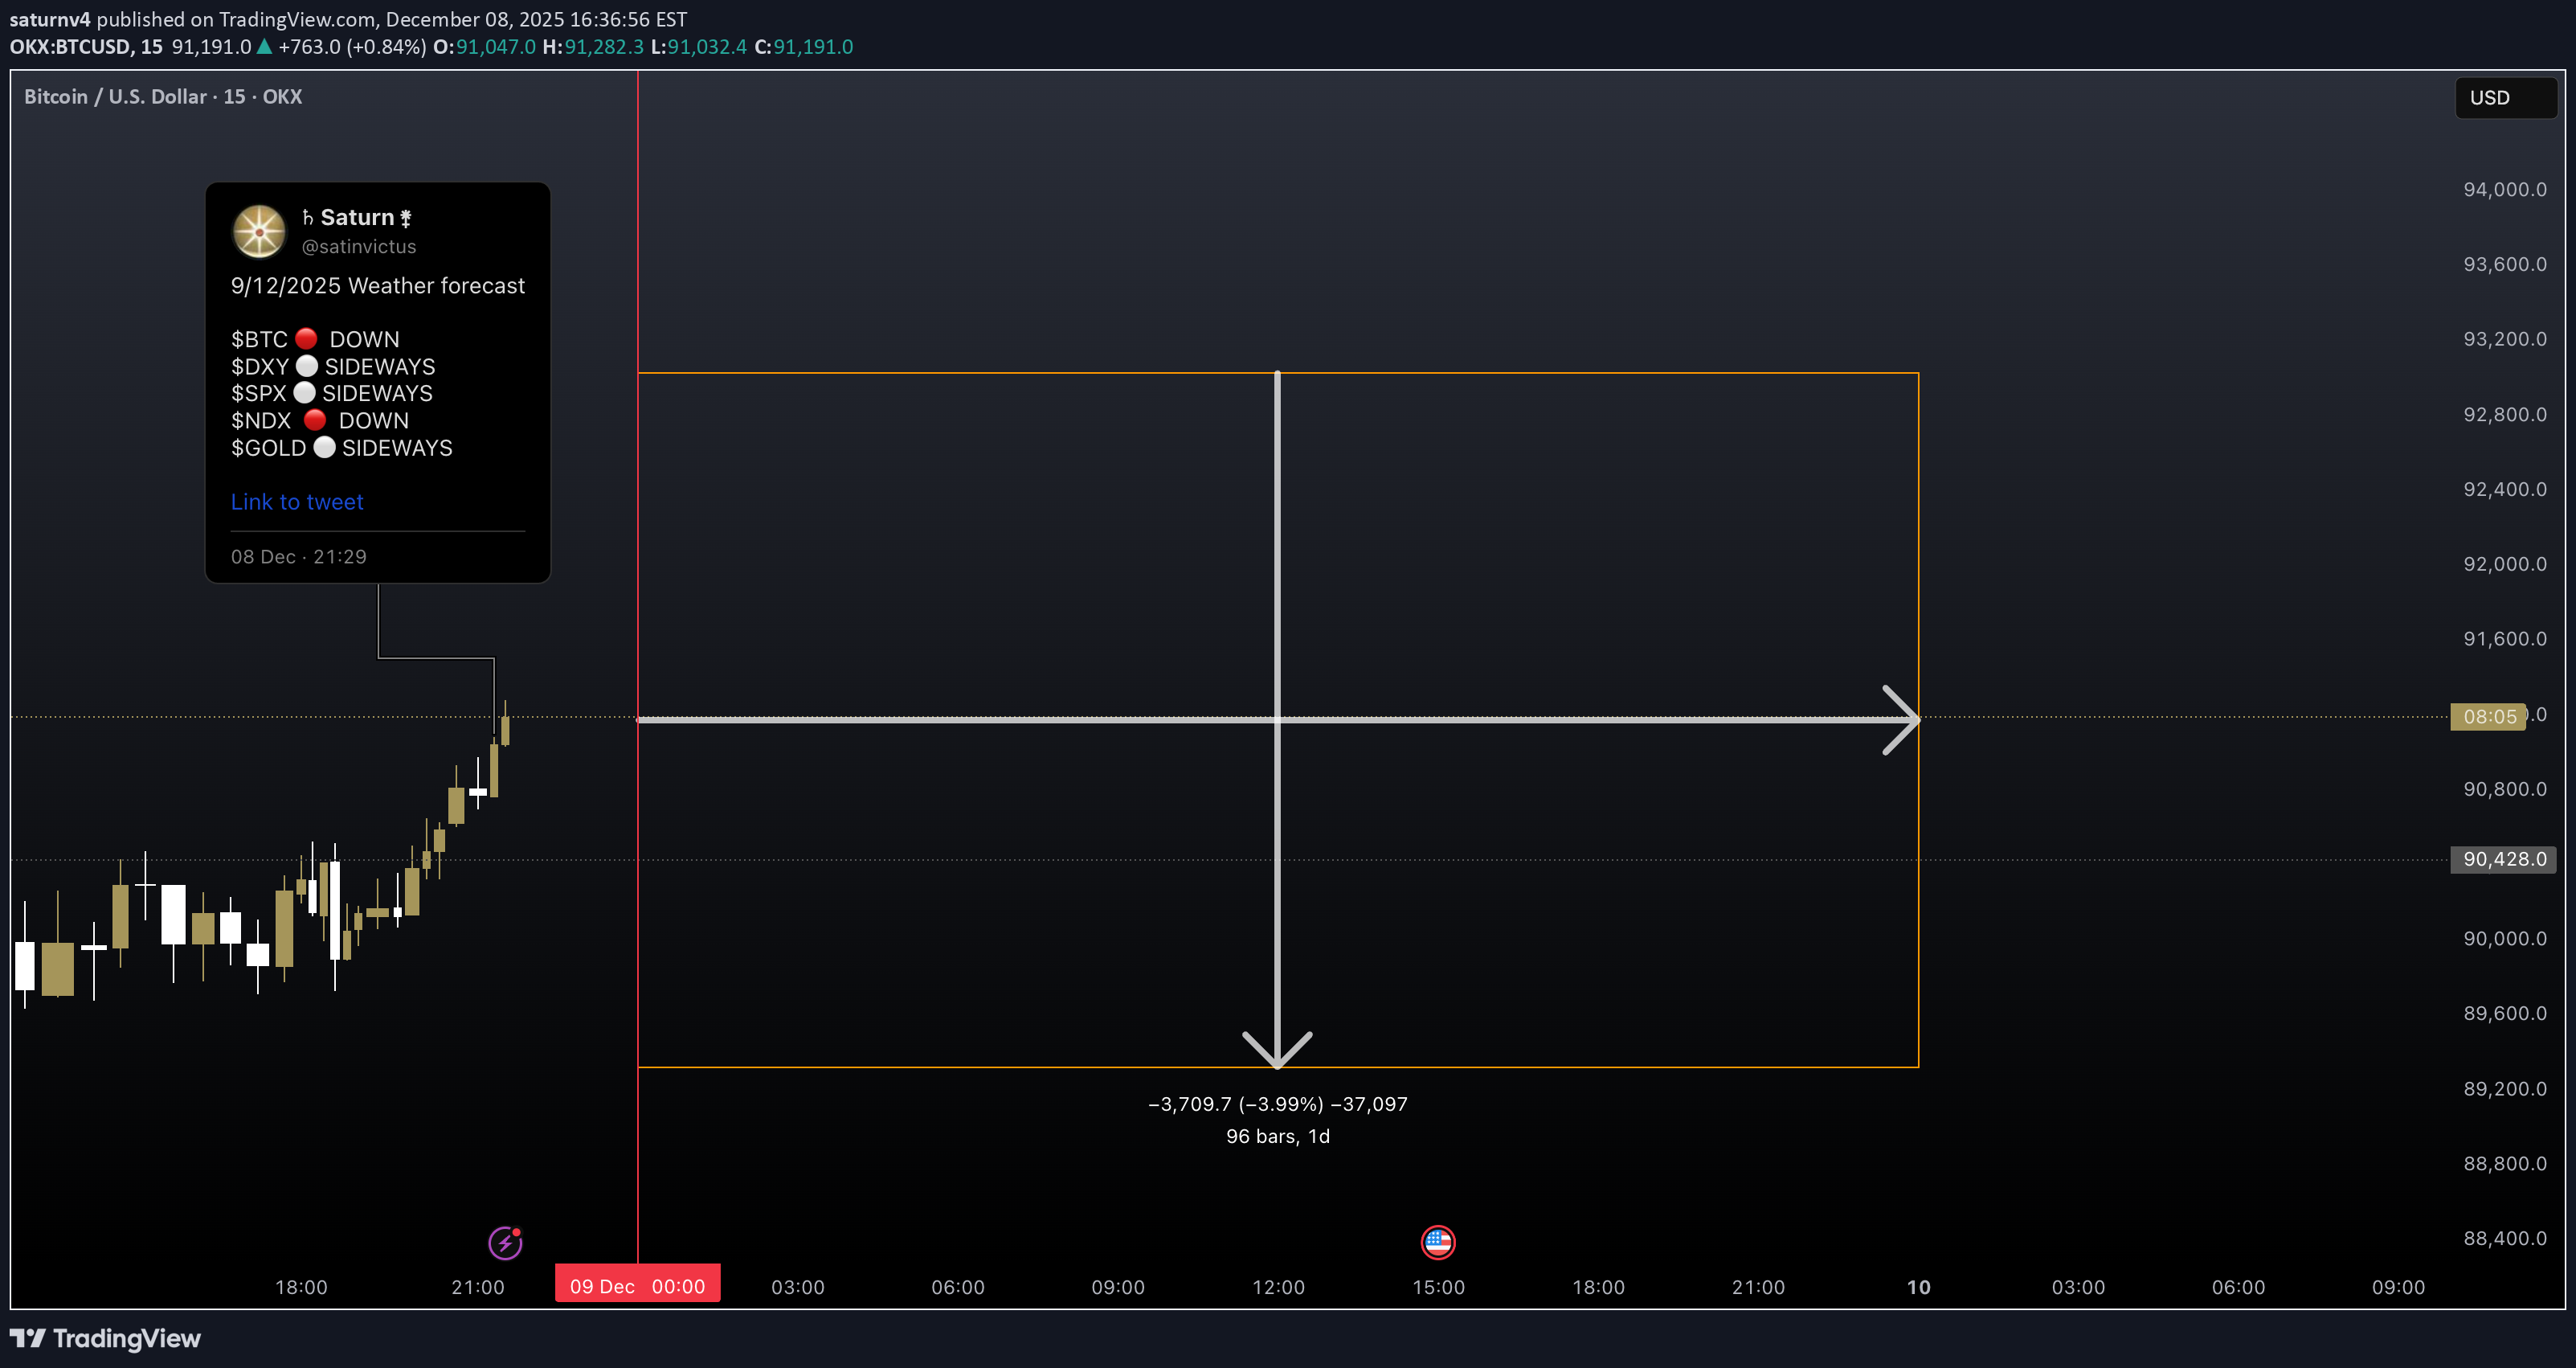Click the -3,709.7 measurement text label
The height and width of the screenshot is (1368, 2576).
coord(1277,1104)
